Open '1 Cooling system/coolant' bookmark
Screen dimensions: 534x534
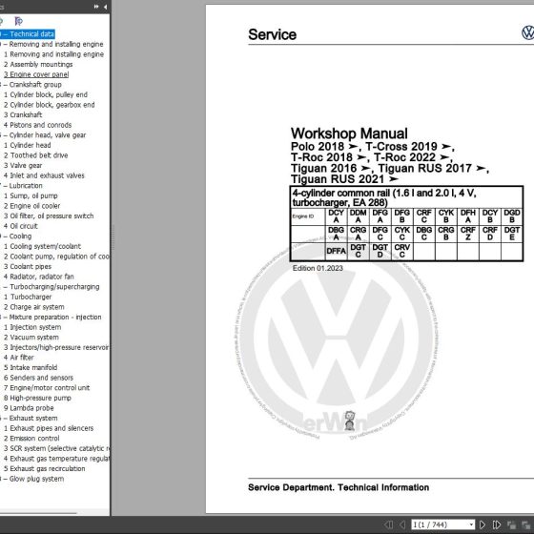[x=42, y=246]
